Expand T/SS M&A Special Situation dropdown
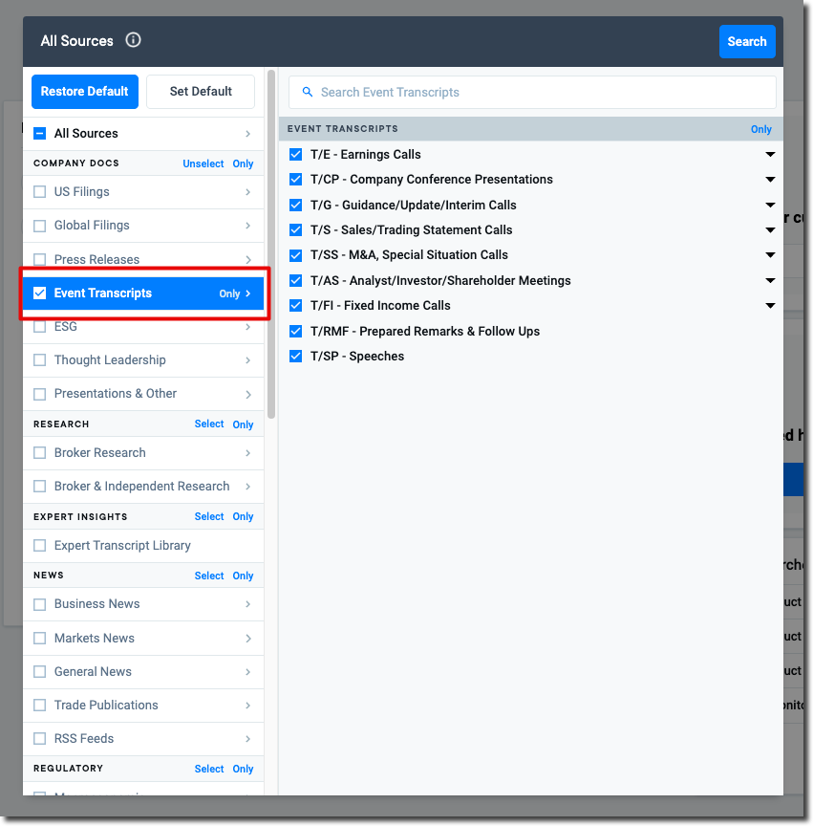This screenshot has width=813, height=826. click(x=770, y=255)
